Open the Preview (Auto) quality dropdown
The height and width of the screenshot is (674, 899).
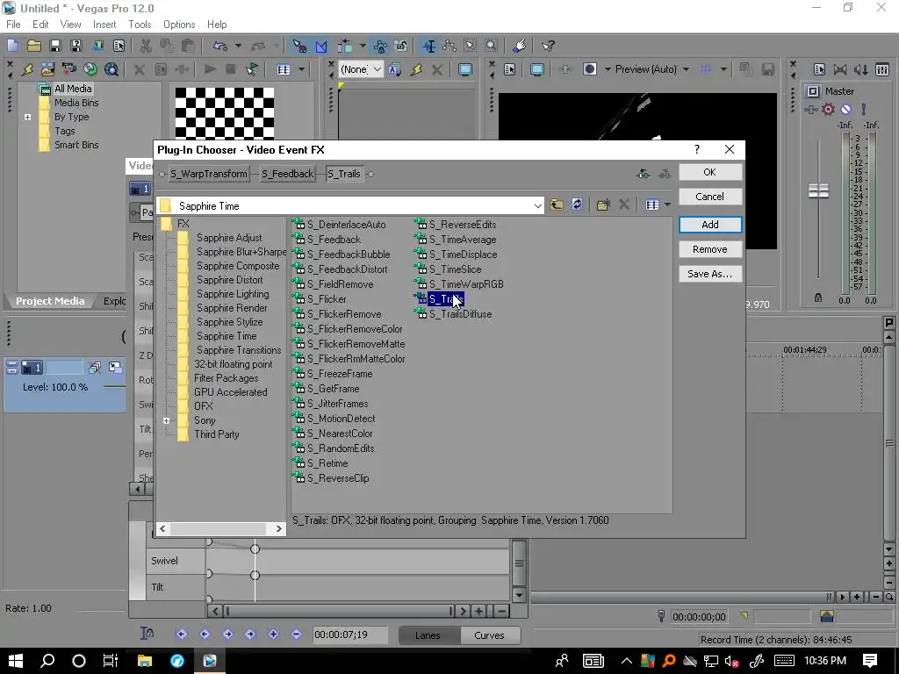point(686,69)
